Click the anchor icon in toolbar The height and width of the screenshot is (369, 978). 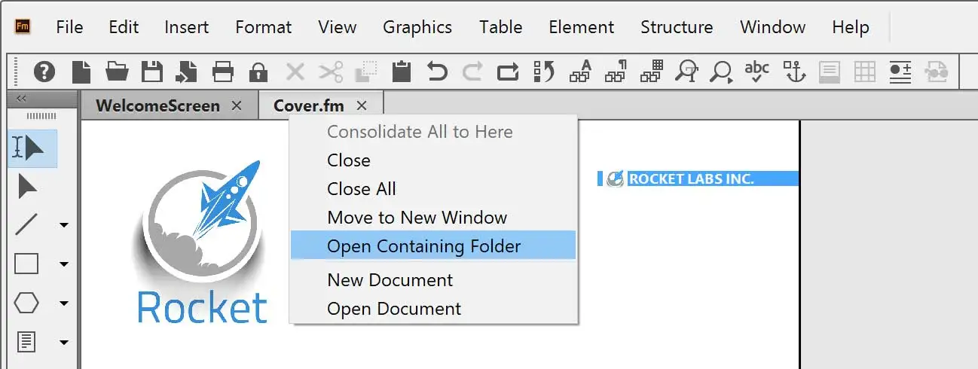(x=794, y=72)
